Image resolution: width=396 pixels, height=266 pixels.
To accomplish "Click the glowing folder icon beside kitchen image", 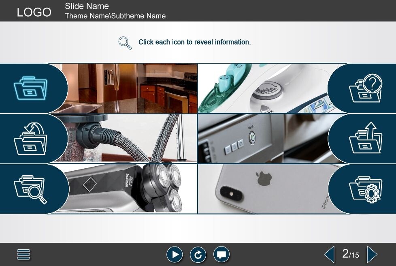I will tap(30, 88).
